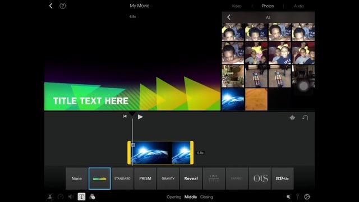Screen dimensions: 359x202
Task: Set title position to Middle
Action: 191,197
